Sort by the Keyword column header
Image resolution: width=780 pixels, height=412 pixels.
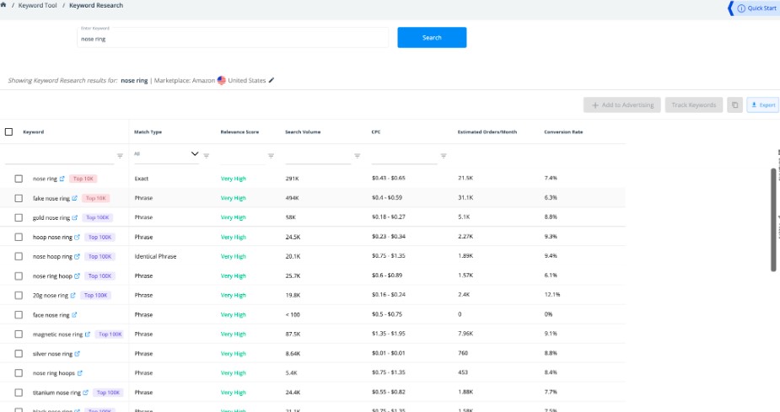34,131
